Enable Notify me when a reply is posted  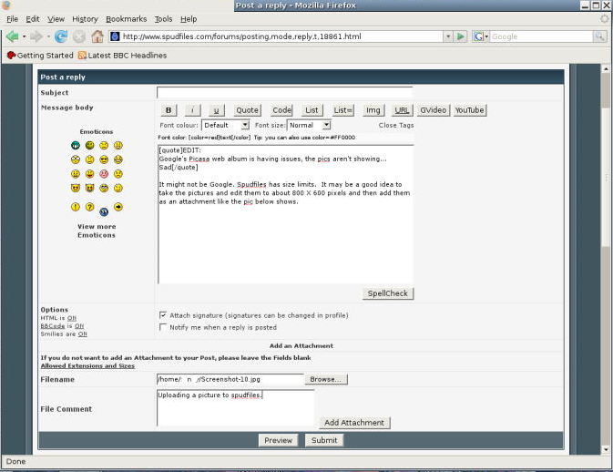click(163, 327)
